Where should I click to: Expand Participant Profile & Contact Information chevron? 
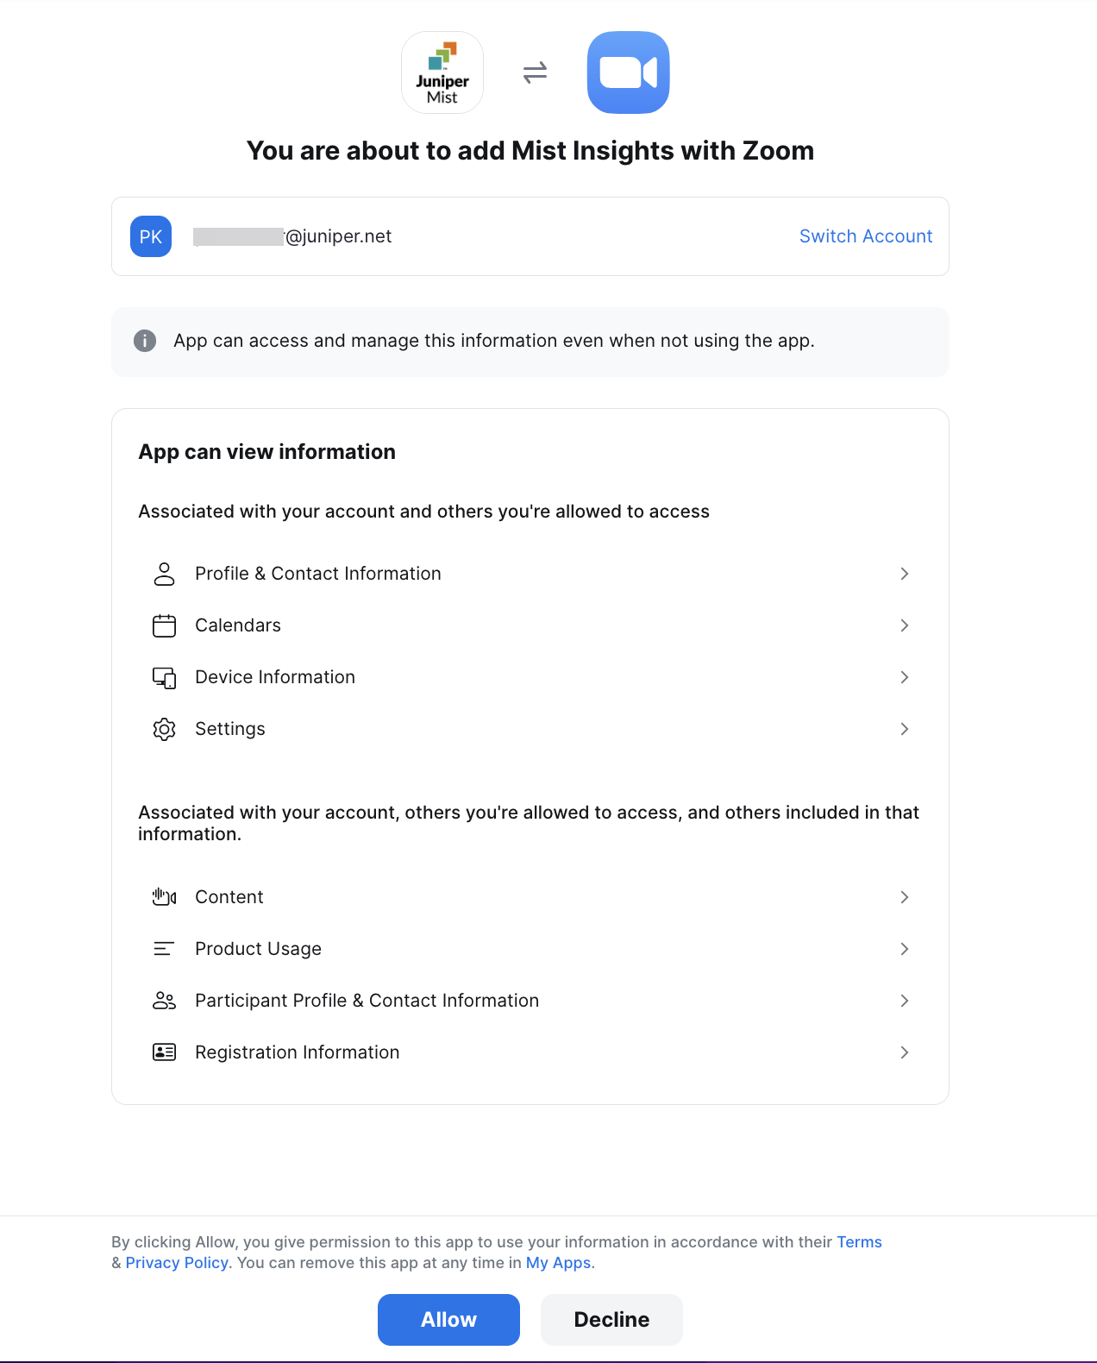point(904,1001)
